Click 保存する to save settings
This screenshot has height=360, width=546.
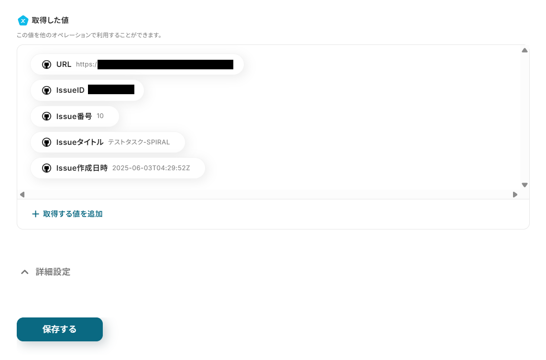[60, 329]
